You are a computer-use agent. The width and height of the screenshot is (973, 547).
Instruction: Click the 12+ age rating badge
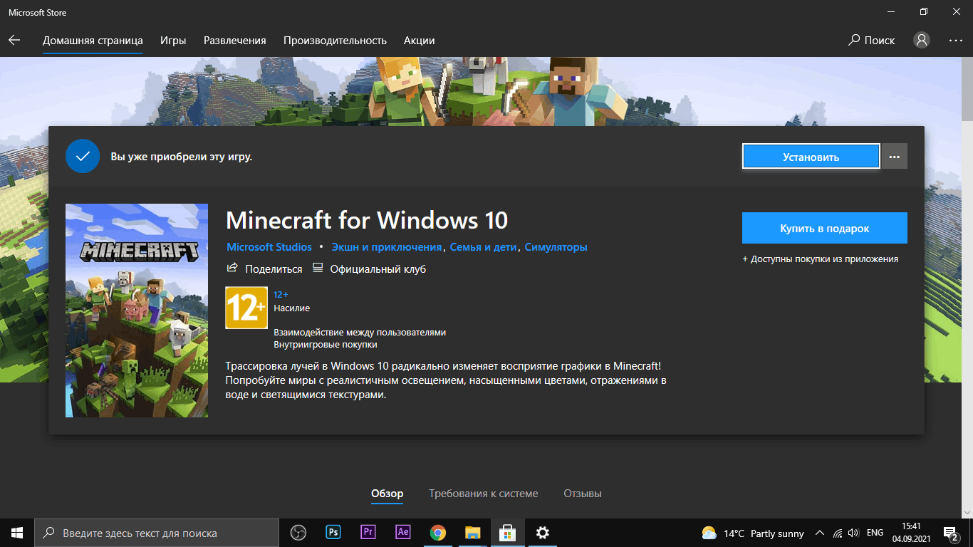pos(246,308)
